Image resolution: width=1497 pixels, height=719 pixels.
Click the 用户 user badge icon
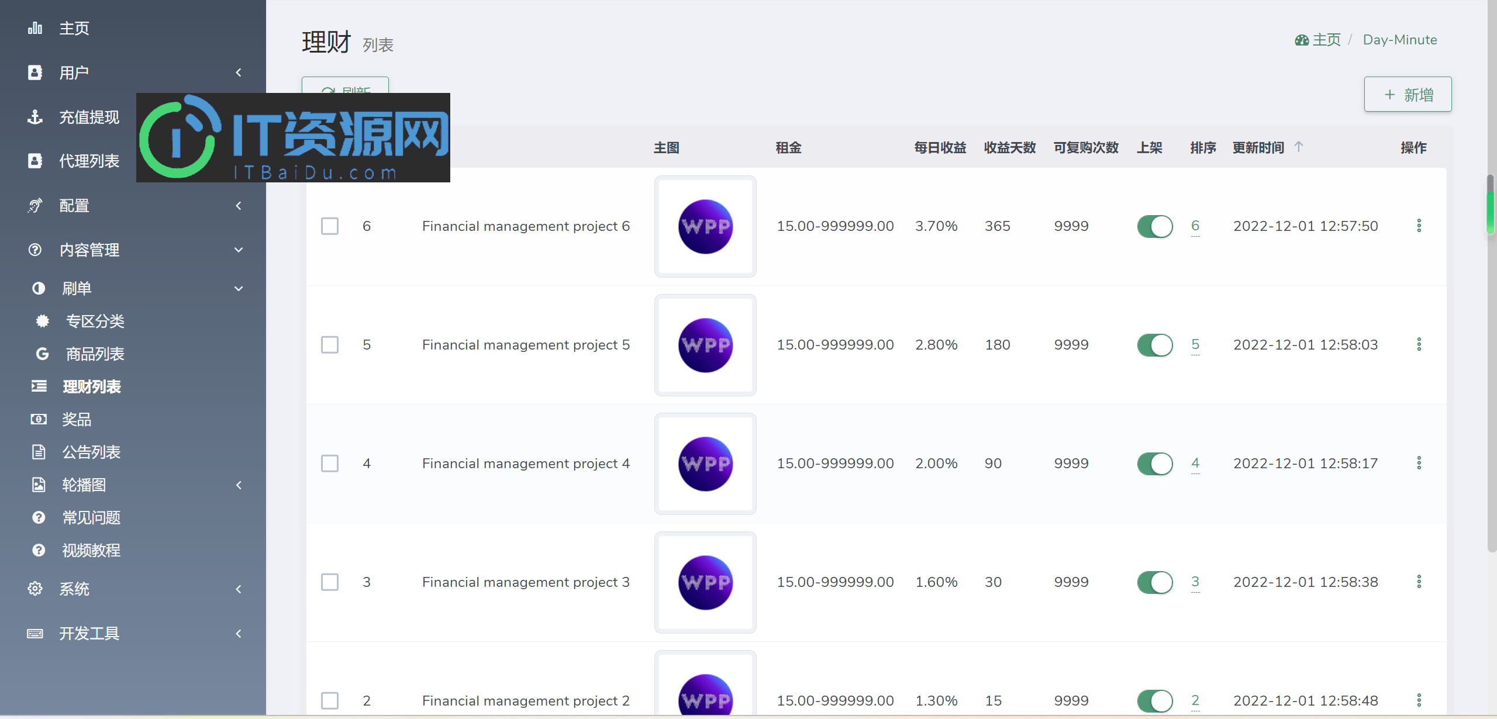click(35, 72)
